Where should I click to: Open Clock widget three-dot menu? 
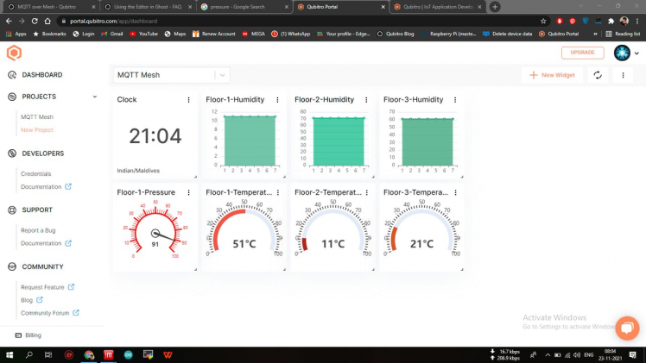[188, 100]
